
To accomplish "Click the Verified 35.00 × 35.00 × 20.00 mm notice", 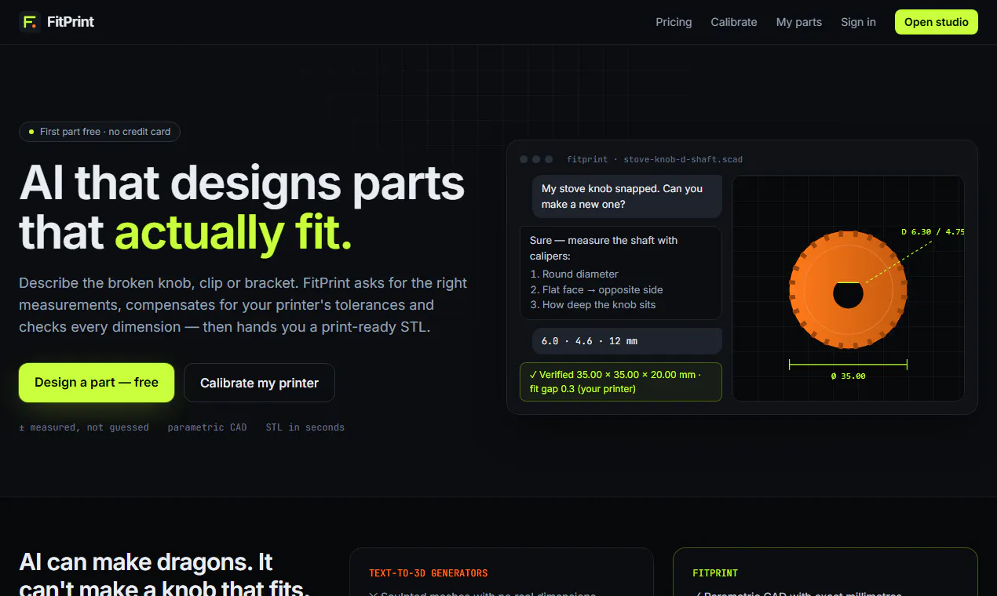I will 621,382.
